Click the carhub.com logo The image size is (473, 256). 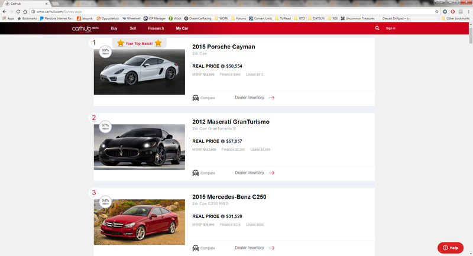85,28
